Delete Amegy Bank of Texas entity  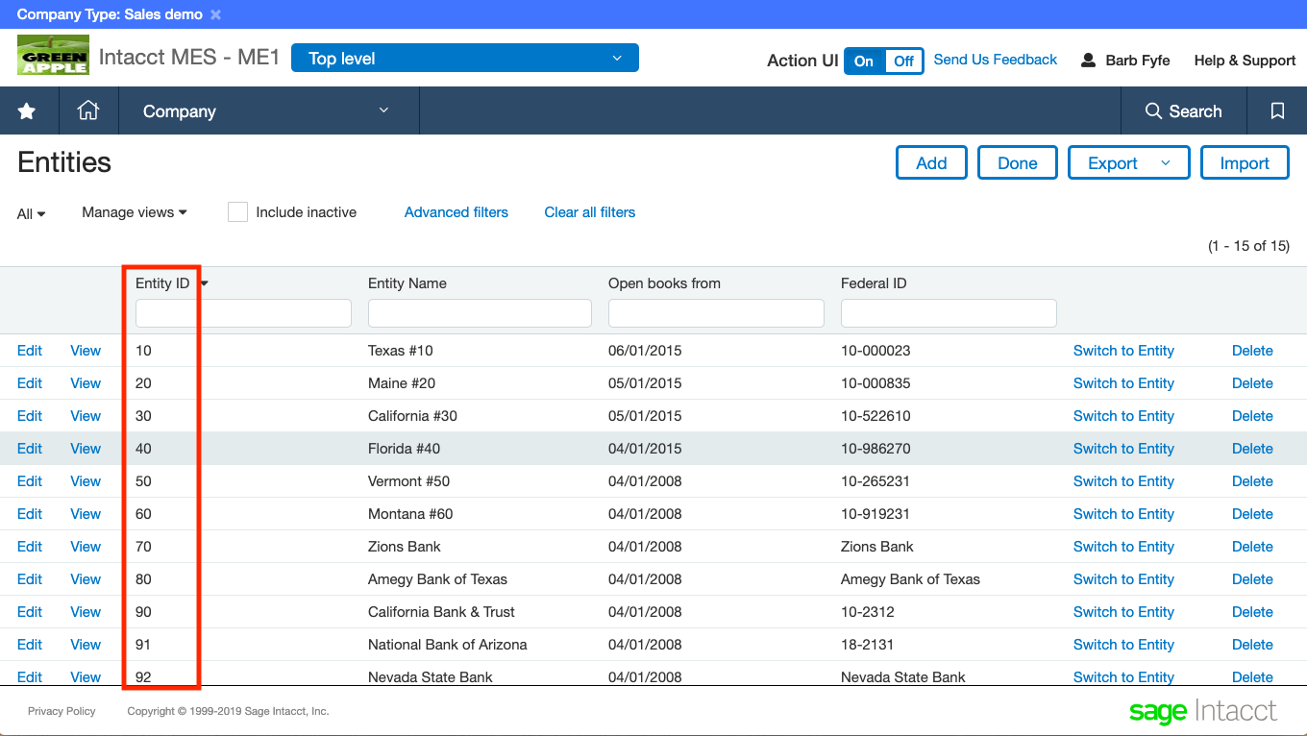coord(1252,579)
